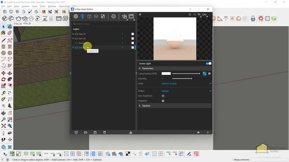This screenshot has height=162, width=289.
Task: Expand the Sunset 05 light tree arrow
Action: point(73,47)
